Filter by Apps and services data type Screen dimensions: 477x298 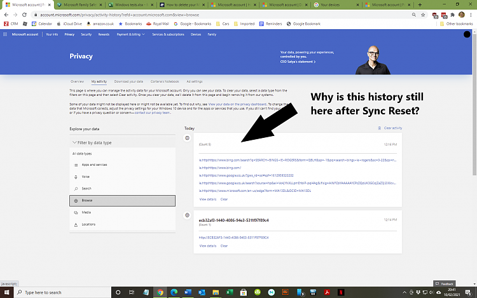tap(122, 165)
